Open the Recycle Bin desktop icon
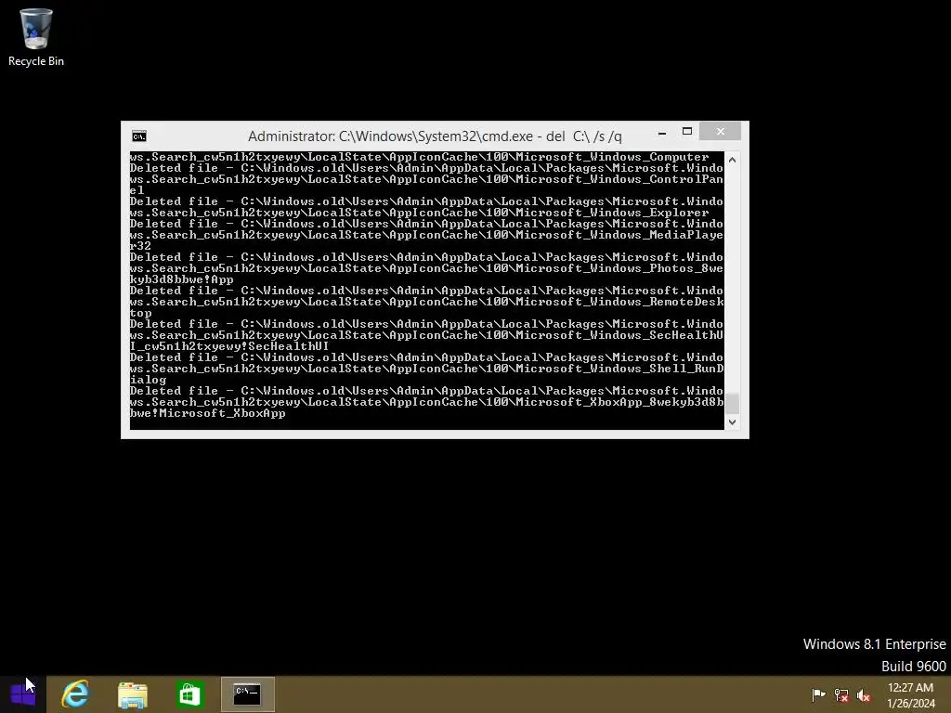 coord(36,37)
